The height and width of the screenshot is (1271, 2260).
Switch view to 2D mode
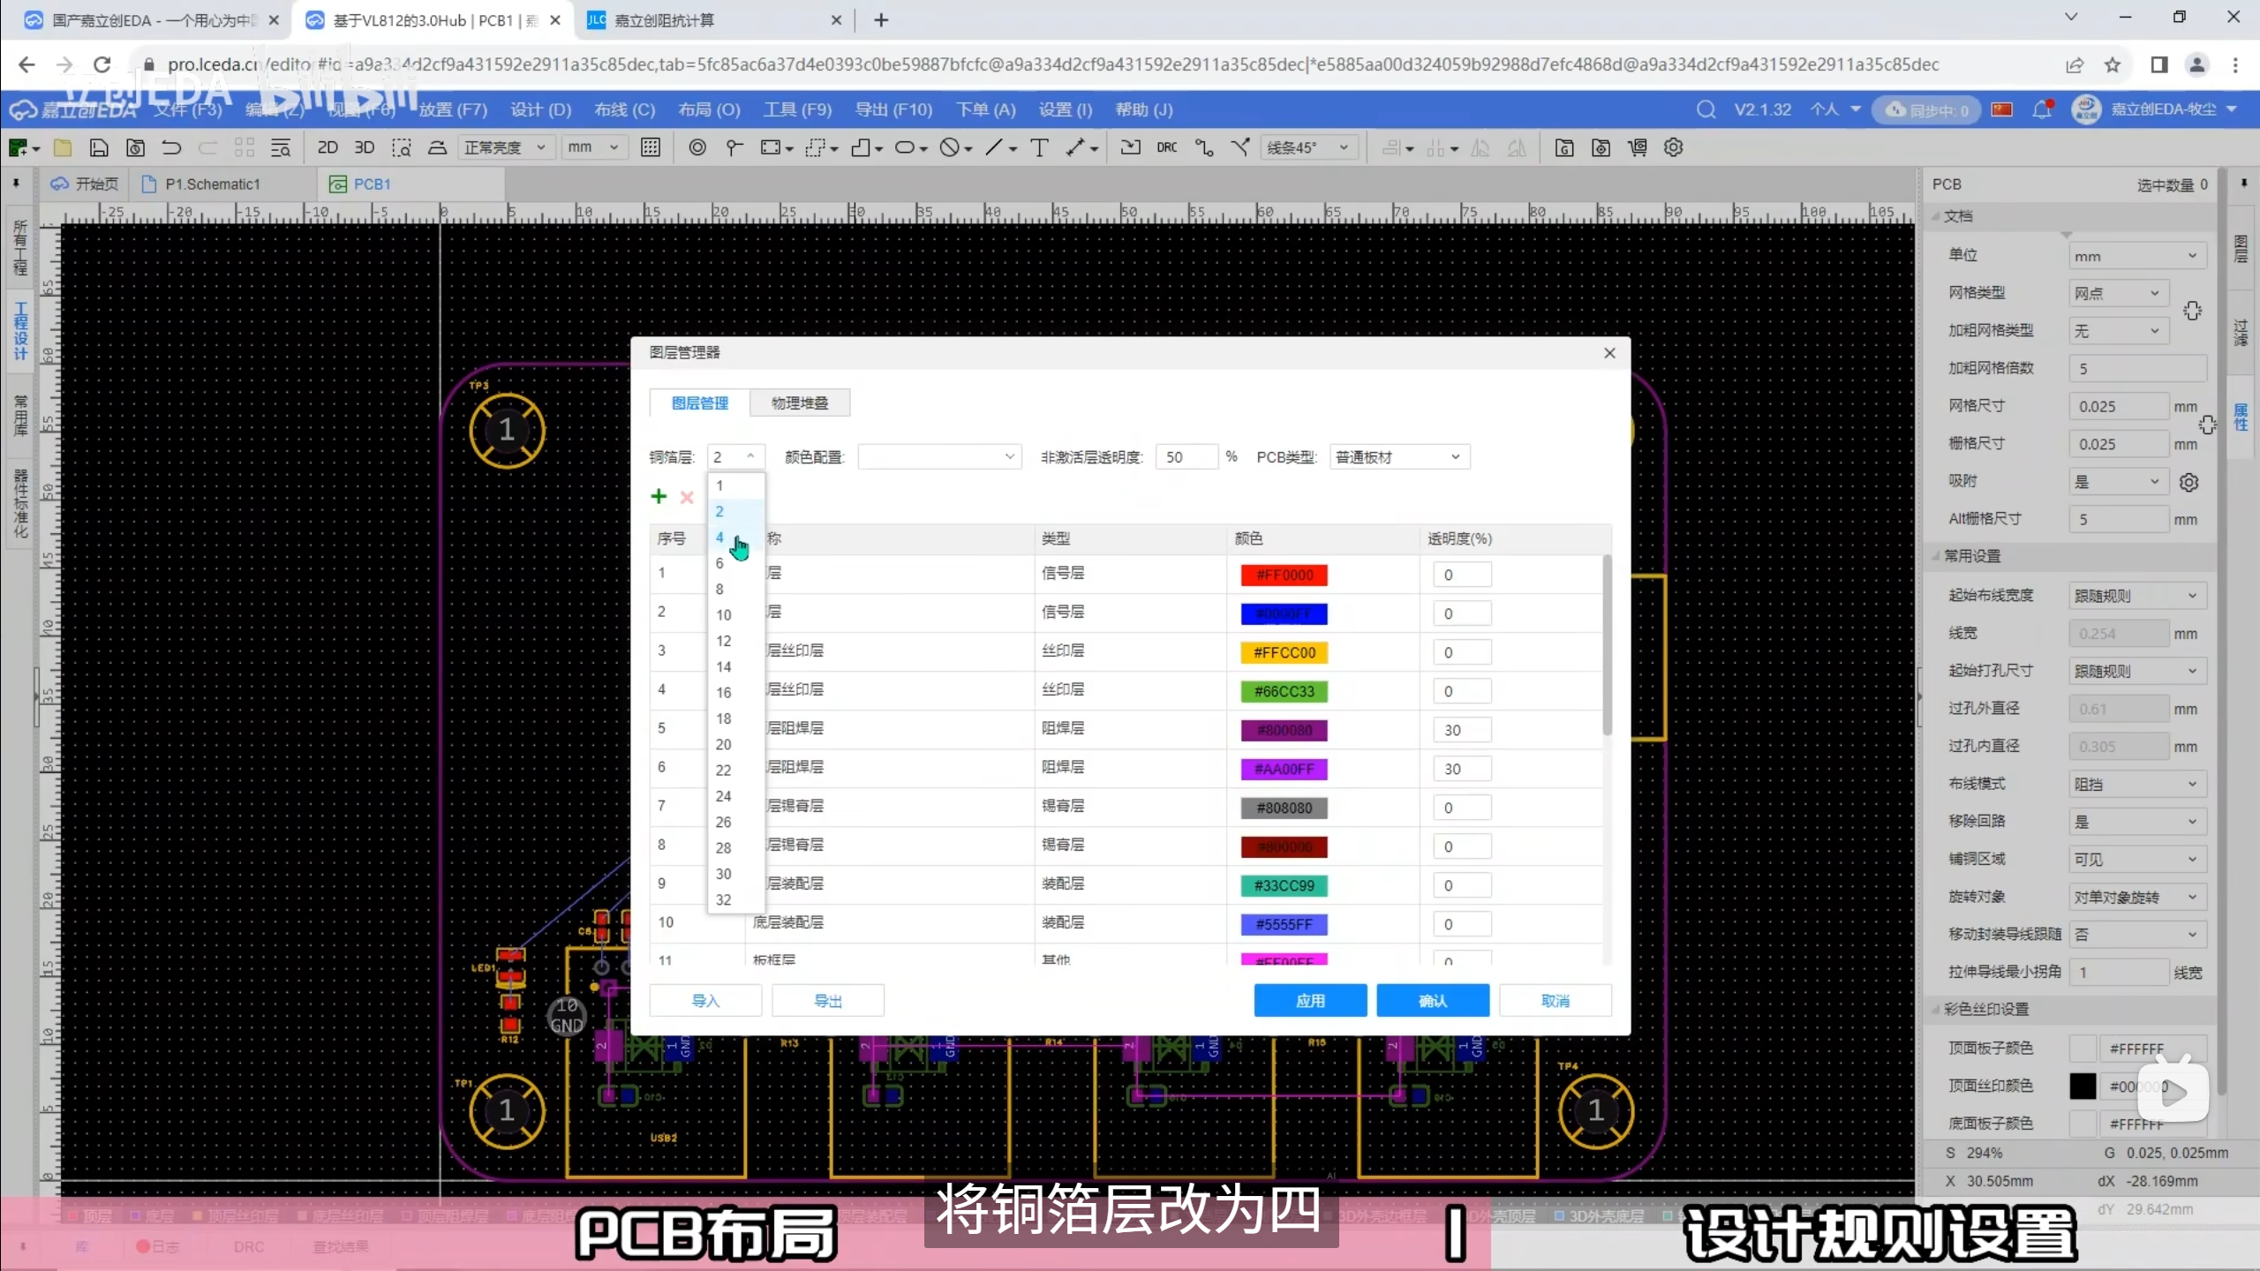(x=327, y=147)
